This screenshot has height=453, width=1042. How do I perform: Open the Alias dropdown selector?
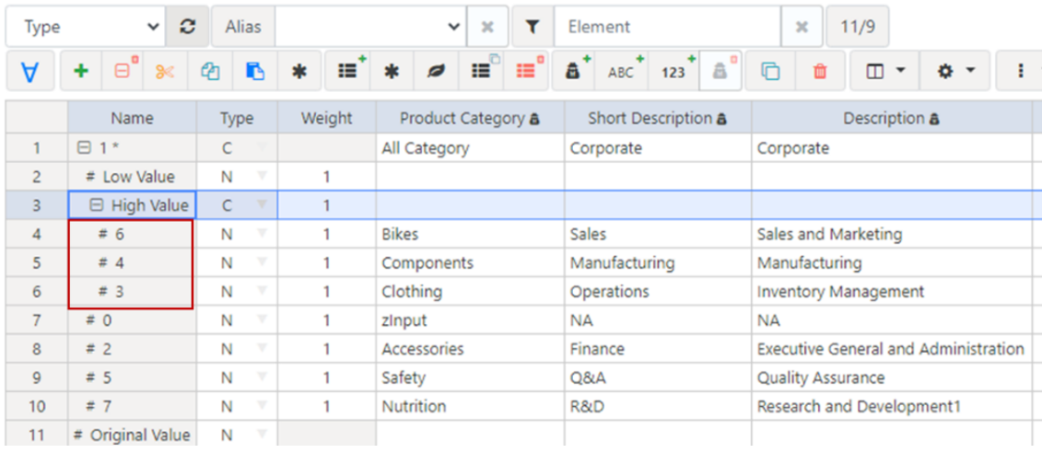coord(370,27)
